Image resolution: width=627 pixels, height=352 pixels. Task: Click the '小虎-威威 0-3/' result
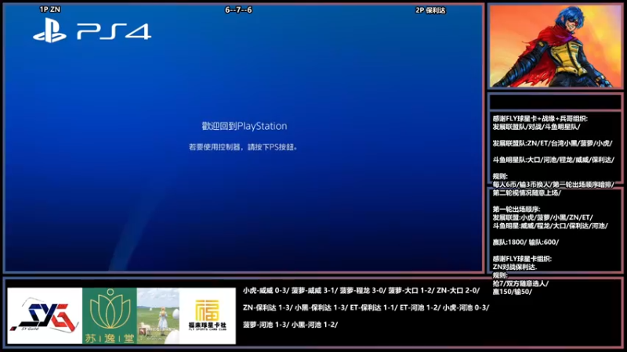[x=266, y=290]
